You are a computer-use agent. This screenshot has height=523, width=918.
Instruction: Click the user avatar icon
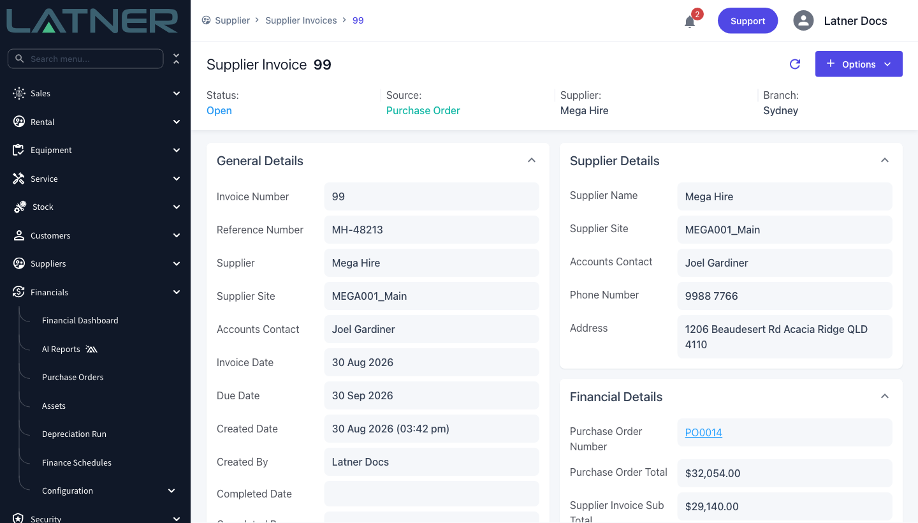coord(803,20)
